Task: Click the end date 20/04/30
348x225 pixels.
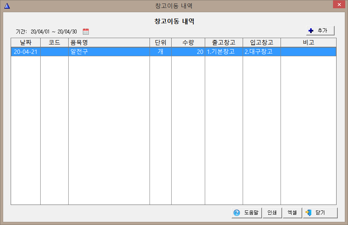Action: pyautogui.click(x=67, y=31)
